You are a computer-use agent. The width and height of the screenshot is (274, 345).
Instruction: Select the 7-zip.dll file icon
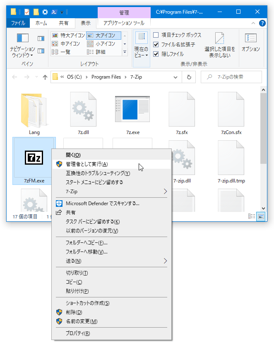[183, 157]
